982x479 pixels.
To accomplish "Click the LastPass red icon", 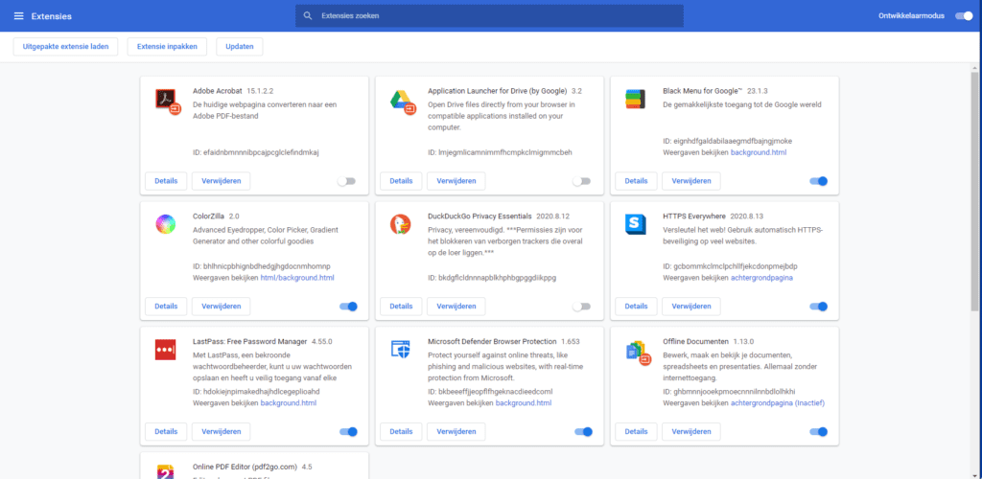I will [165, 350].
